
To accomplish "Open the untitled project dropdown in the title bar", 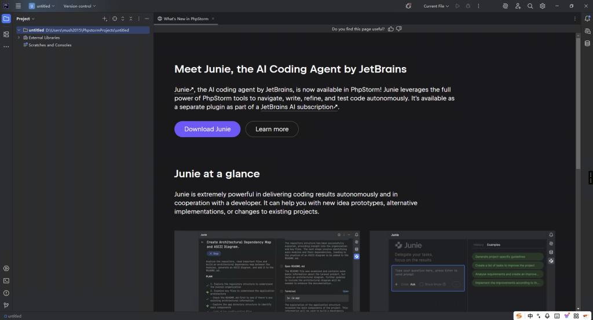I will pyautogui.click(x=42, y=6).
